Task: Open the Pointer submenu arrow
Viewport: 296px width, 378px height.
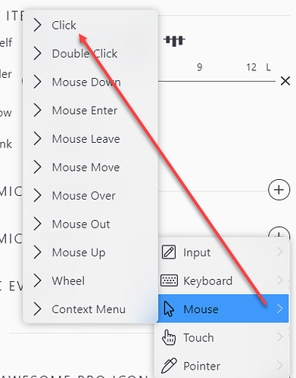Action: [279, 365]
